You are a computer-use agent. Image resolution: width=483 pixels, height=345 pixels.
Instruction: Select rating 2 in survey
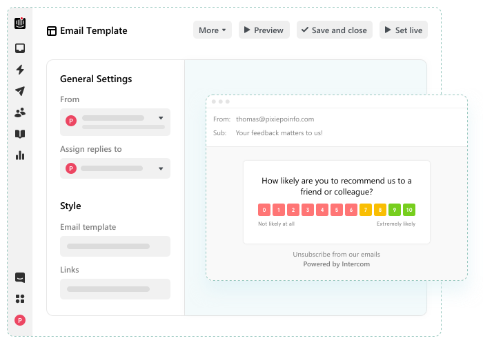coord(293,210)
